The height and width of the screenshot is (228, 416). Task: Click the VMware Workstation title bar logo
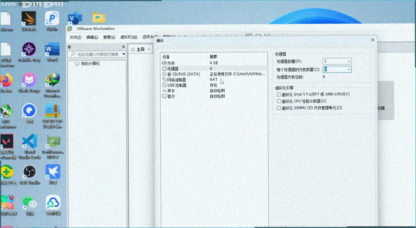[x=70, y=28]
